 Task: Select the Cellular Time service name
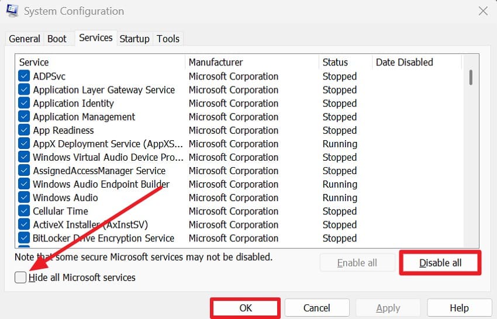(61, 211)
